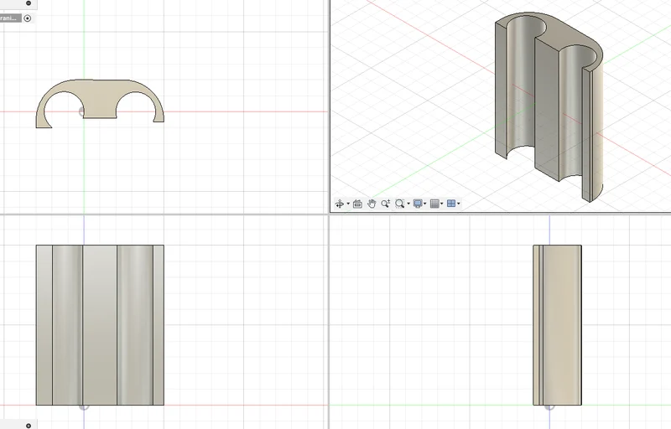Screen dimensions: 671x429
Task: Open Display Settings monitor icon
Action: pyautogui.click(x=418, y=204)
